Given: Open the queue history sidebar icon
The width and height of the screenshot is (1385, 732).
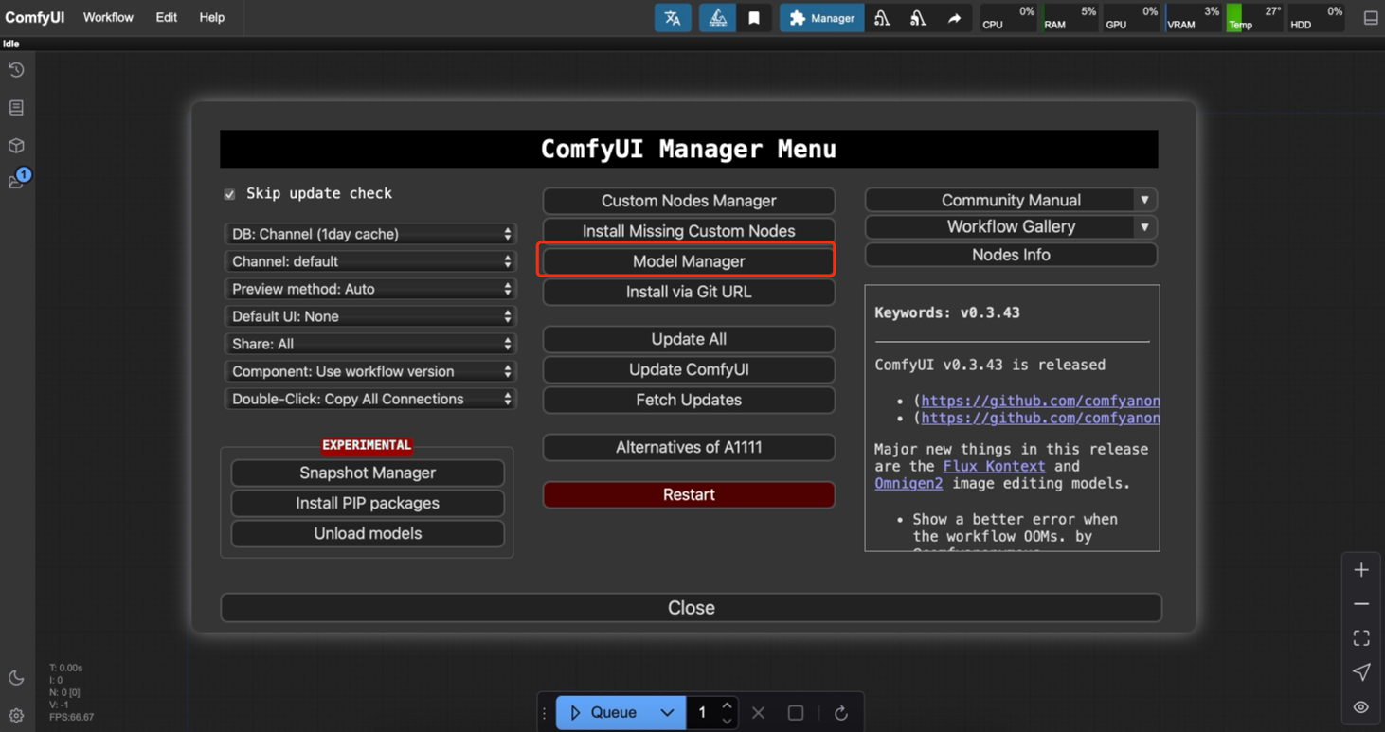Looking at the screenshot, I should (x=16, y=70).
